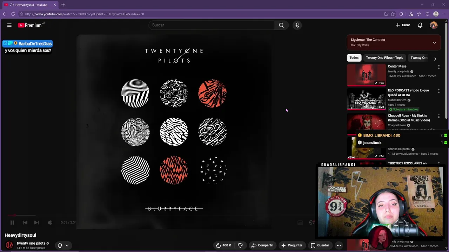Click the page vertical scrollbar
This screenshot has height=252, width=449.
click(x=447, y=70)
